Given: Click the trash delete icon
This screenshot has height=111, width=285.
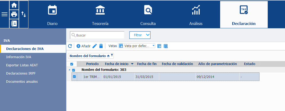Looking at the screenshot, I should [101, 46].
